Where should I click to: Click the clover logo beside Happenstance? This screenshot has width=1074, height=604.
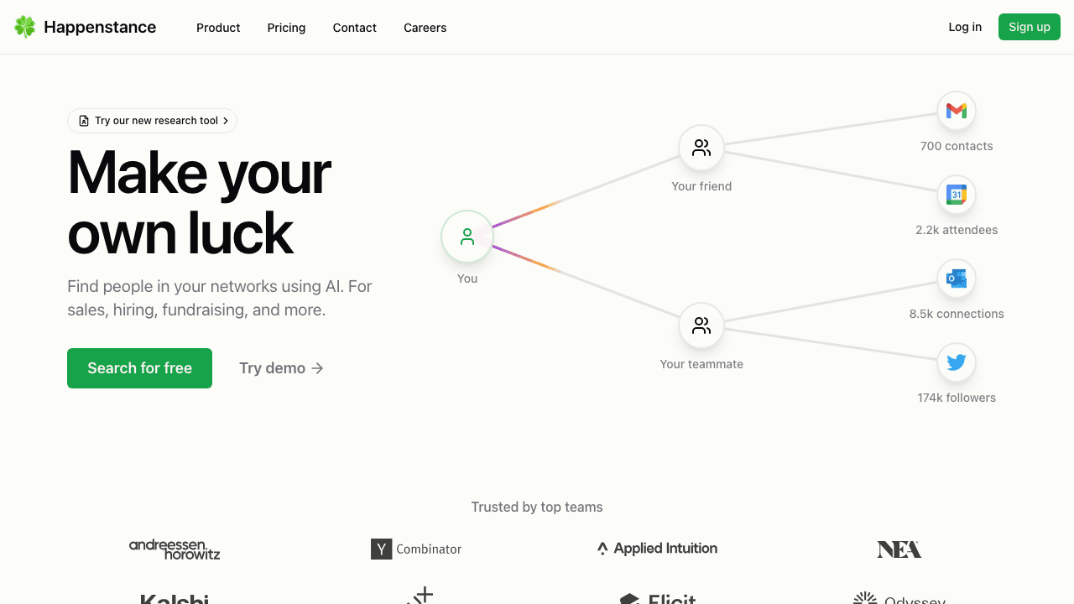click(x=23, y=26)
